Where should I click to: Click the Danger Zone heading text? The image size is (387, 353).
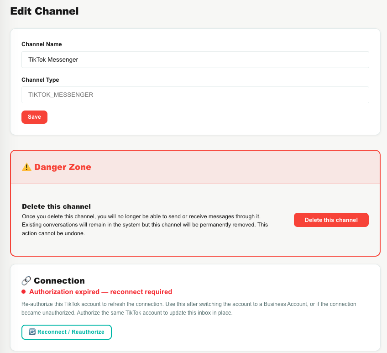[x=63, y=167]
